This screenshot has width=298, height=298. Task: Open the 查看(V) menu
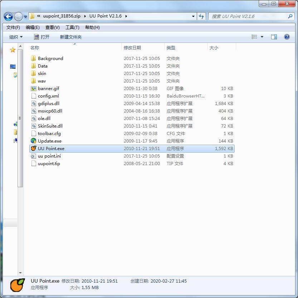coord(53,28)
